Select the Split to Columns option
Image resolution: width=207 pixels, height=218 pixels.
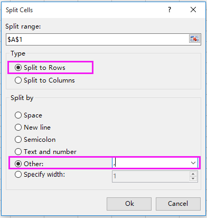coord(45,80)
